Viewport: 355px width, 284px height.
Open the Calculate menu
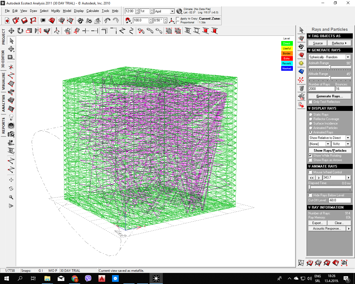tap(93, 11)
